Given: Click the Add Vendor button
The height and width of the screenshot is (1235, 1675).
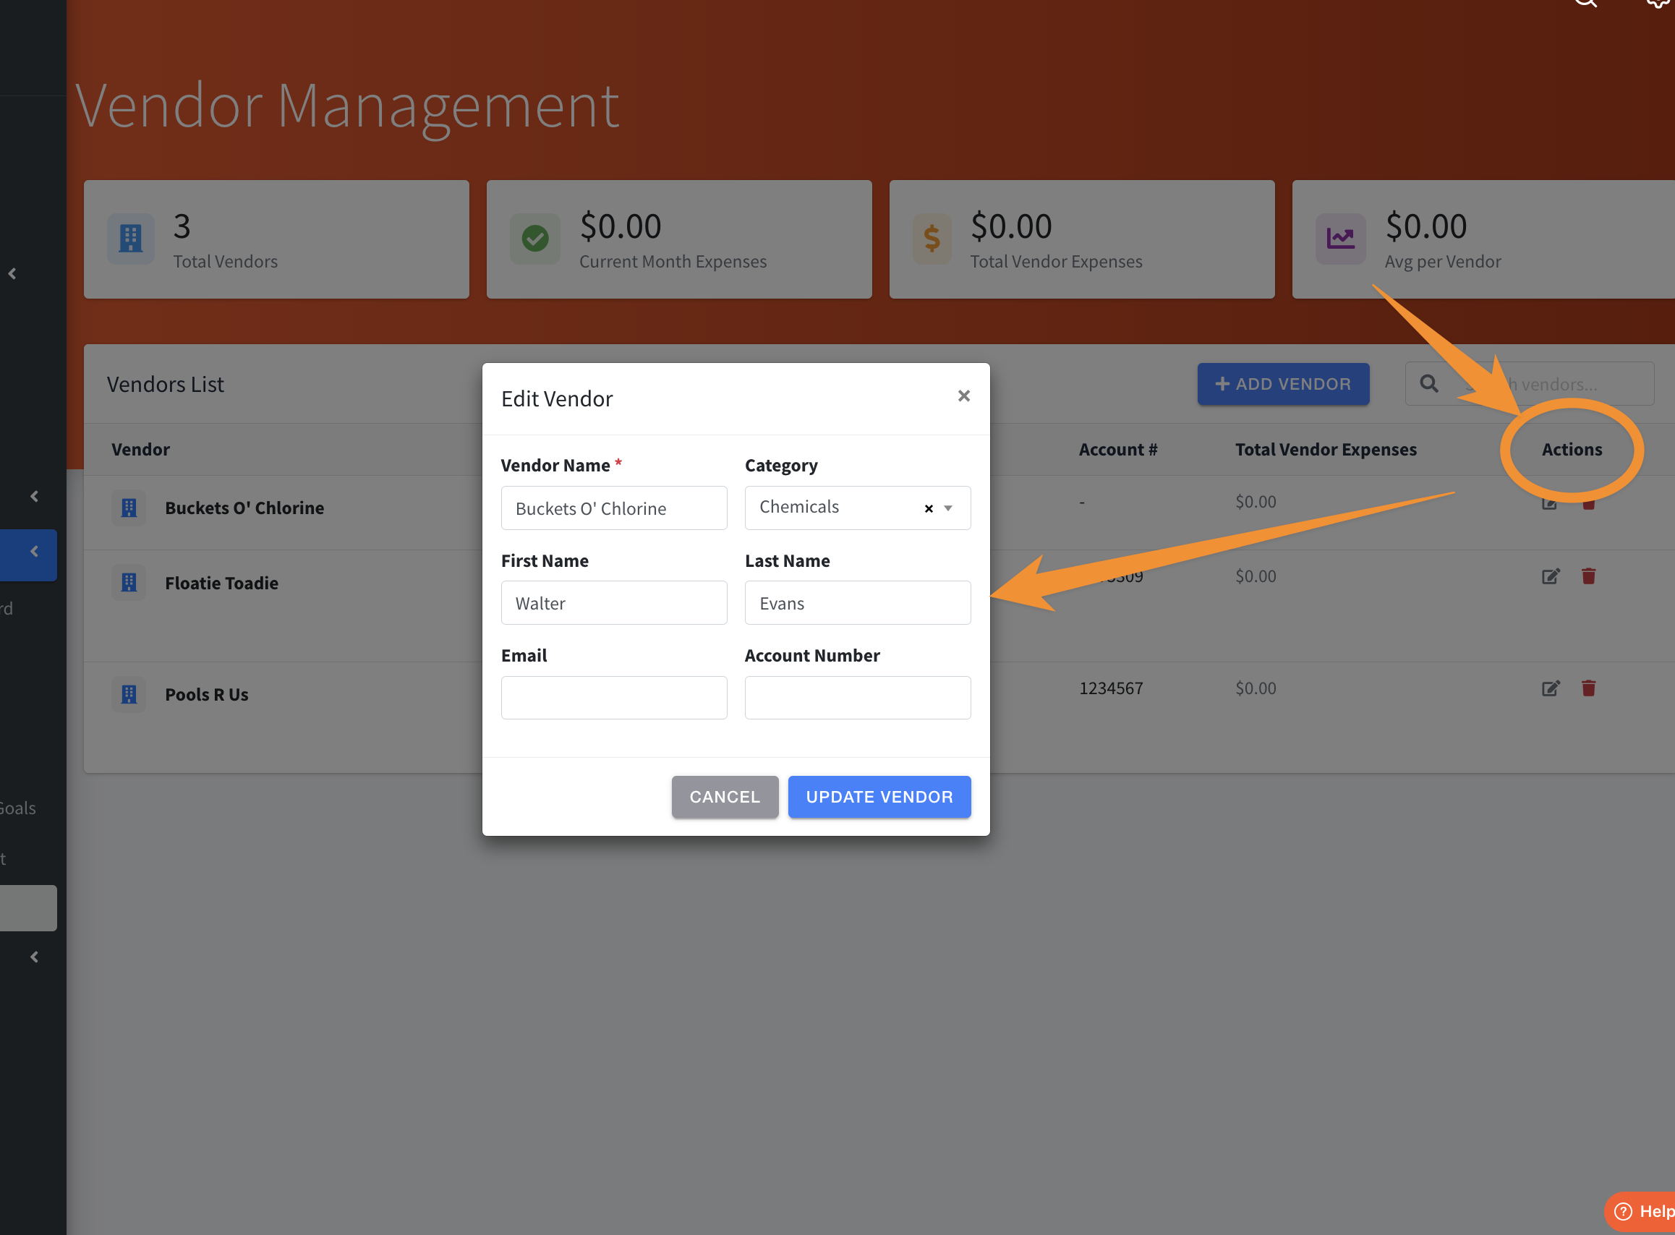Looking at the screenshot, I should [x=1283, y=384].
